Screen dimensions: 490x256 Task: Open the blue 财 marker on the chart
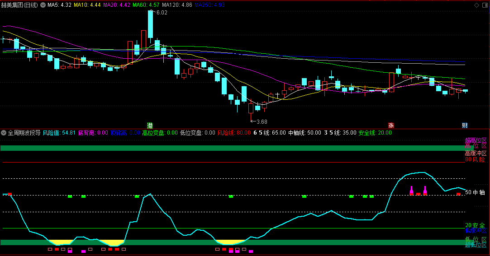click(x=465, y=126)
